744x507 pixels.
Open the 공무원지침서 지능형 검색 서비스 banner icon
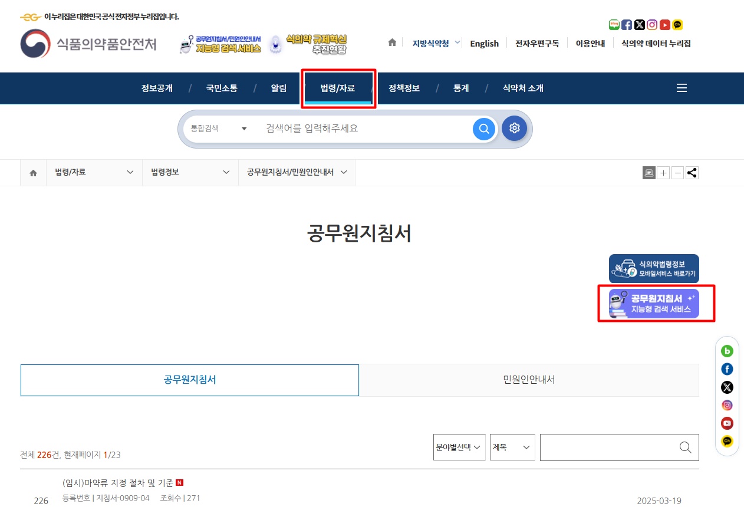click(x=654, y=303)
